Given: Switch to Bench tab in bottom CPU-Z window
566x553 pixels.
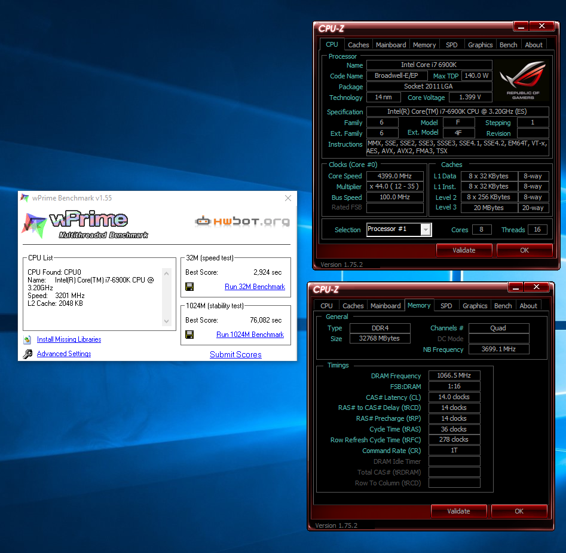Looking at the screenshot, I should click(503, 306).
